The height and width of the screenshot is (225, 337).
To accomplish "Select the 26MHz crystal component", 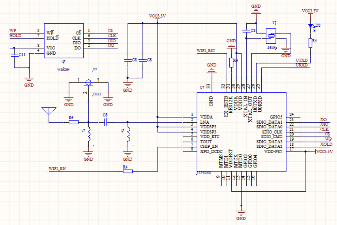I will (271, 35).
